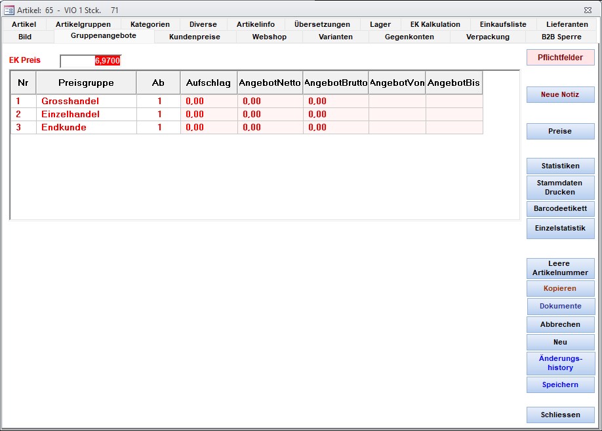Viewport: 602px width, 431px height.
Task: Click the Access form icon in title bar
Action: coord(9,10)
